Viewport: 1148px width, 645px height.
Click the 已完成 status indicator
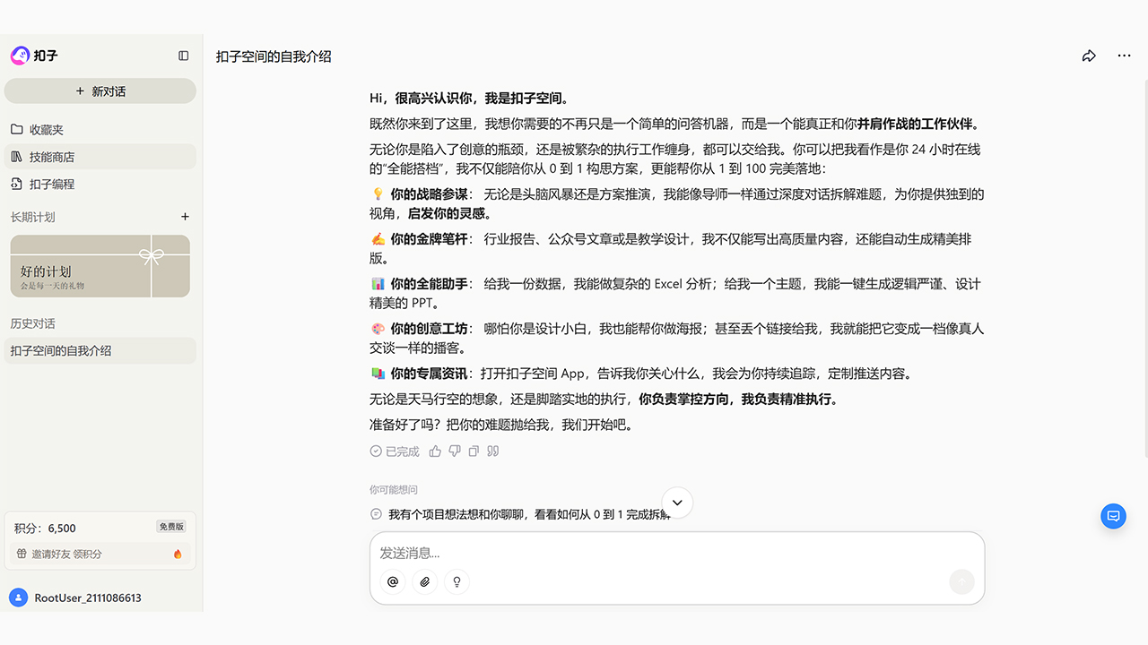point(395,451)
